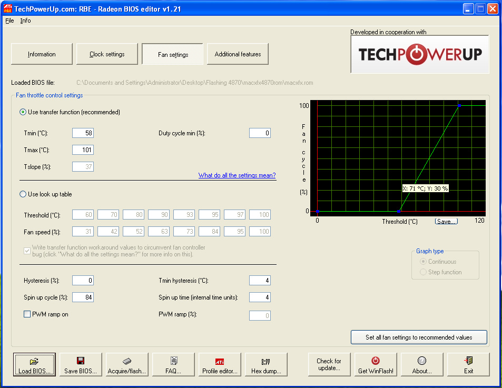502x388 pixels.
Task: Click threshold field showing 93
Action: [184, 215]
